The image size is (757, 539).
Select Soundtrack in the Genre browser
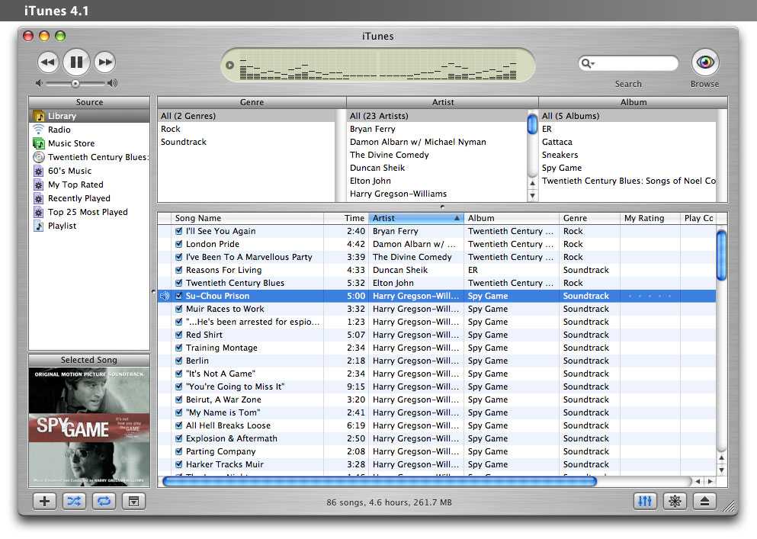click(x=246, y=142)
